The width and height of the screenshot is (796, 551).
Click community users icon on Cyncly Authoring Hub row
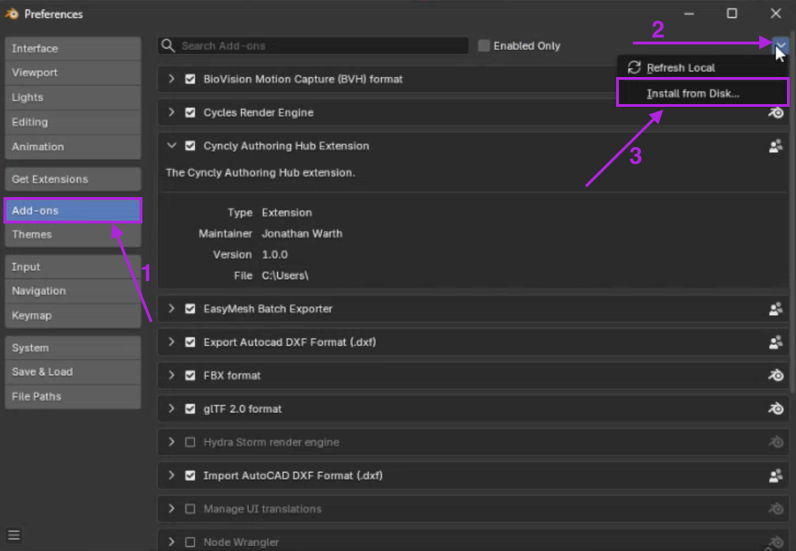pos(776,146)
